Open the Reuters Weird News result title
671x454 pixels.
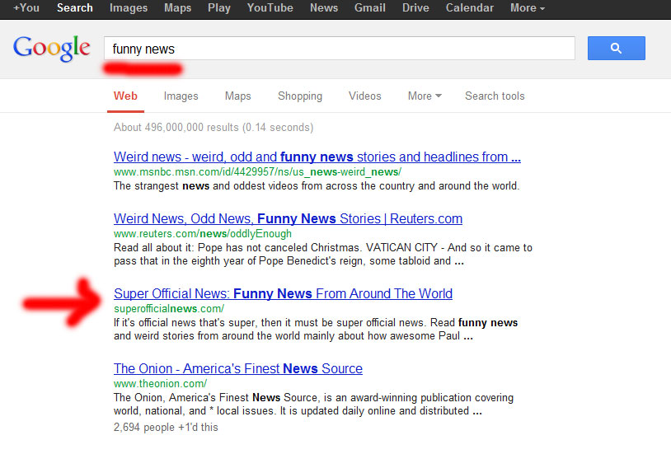coord(288,218)
